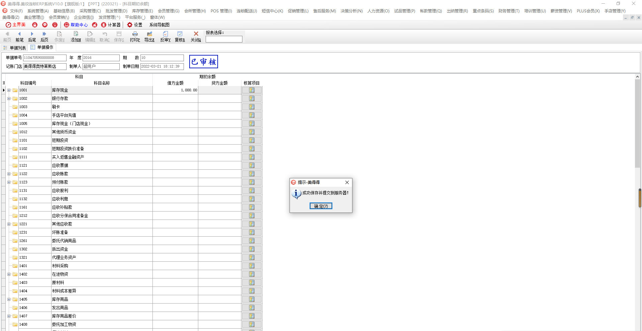Switch to the 单据列表 tab

pos(15,48)
